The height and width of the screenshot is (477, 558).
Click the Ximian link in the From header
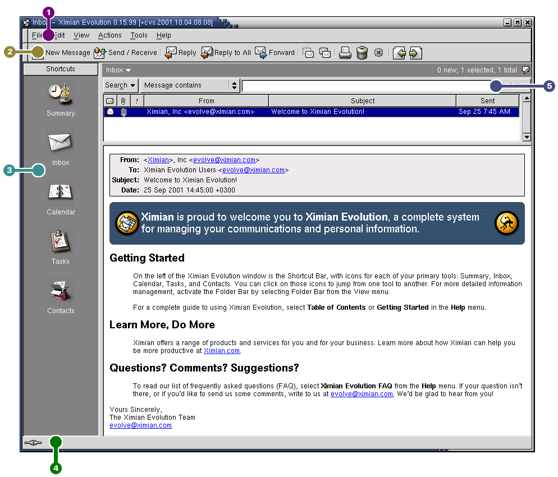coord(158,160)
